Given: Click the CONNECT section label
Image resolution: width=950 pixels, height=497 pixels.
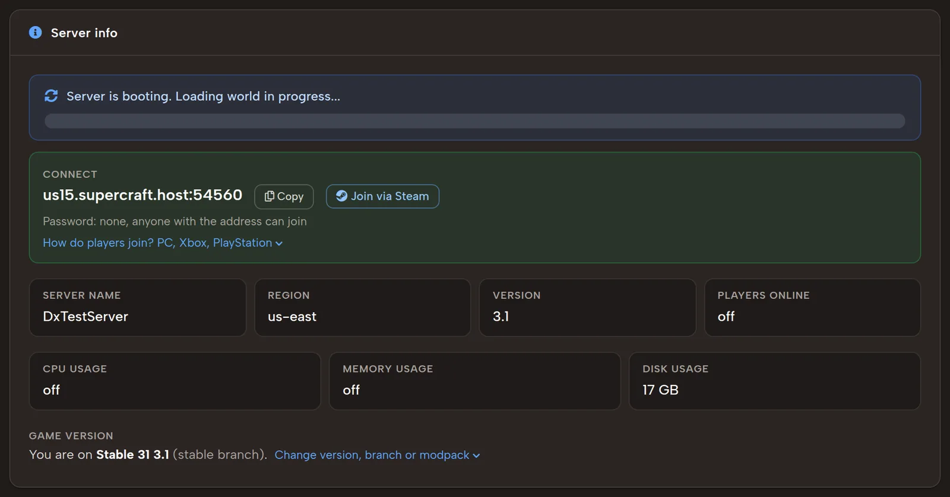Looking at the screenshot, I should [70, 174].
